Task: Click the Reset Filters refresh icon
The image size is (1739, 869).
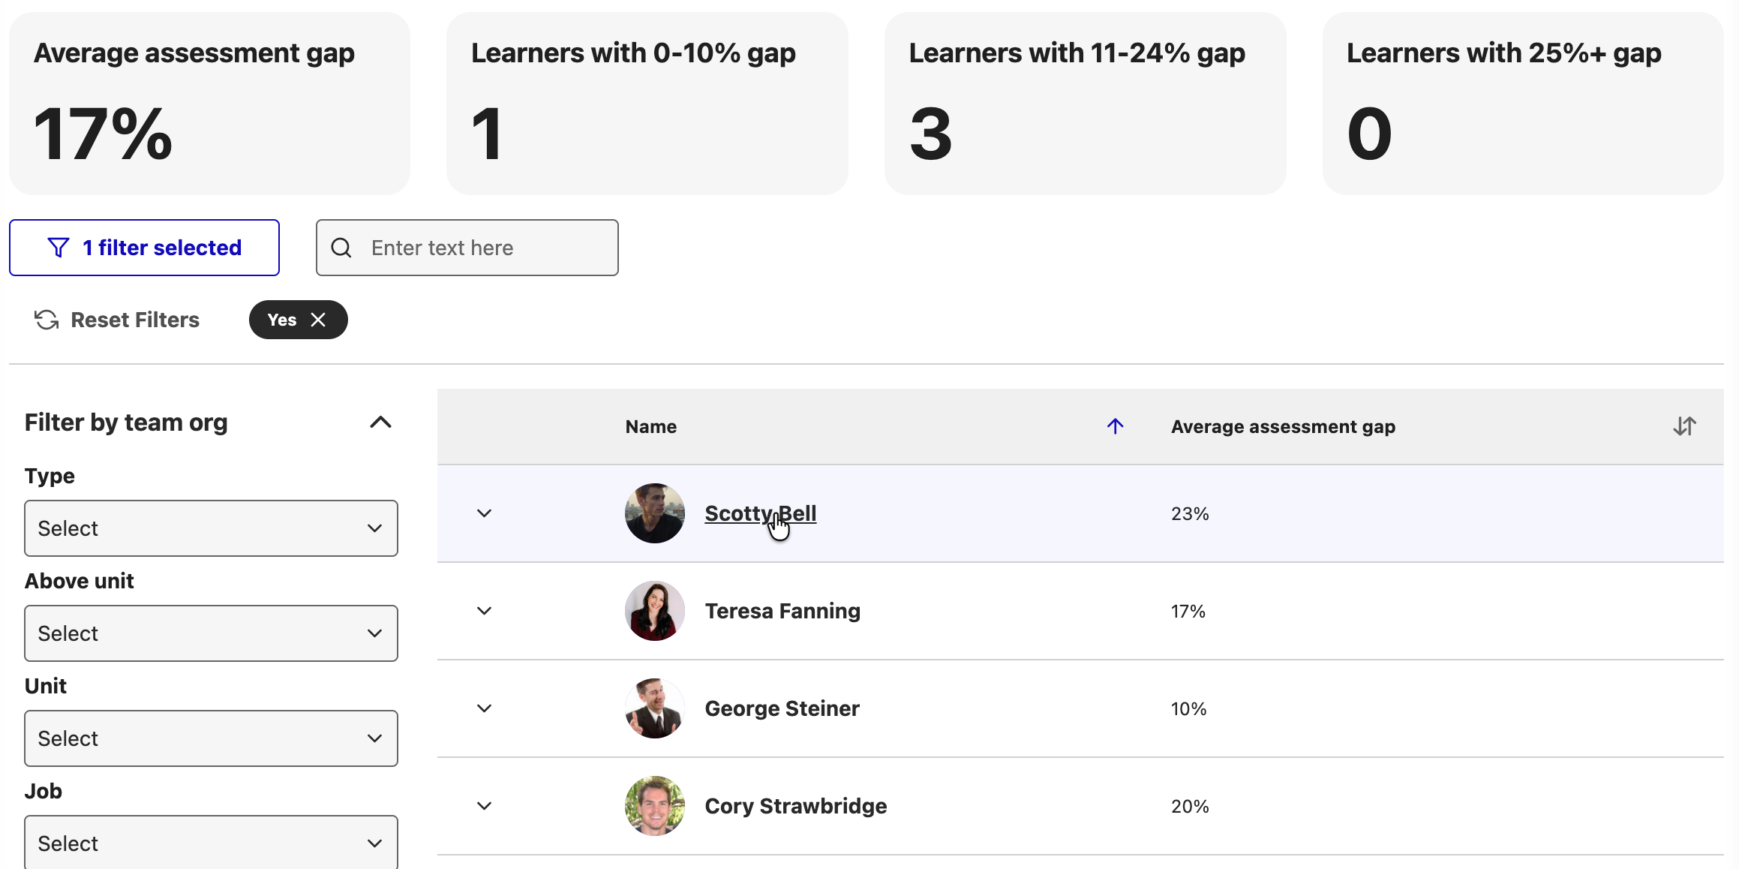Action: (47, 320)
